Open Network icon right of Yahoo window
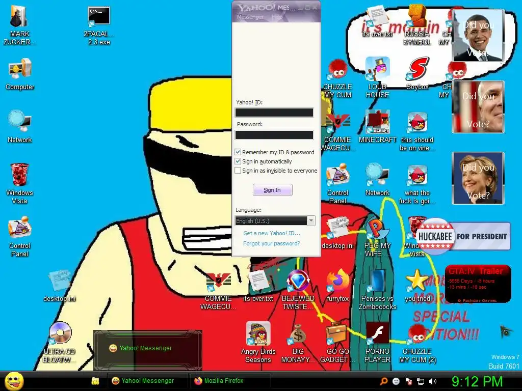This screenshot has width=522, height=391. tap(377, 180)
